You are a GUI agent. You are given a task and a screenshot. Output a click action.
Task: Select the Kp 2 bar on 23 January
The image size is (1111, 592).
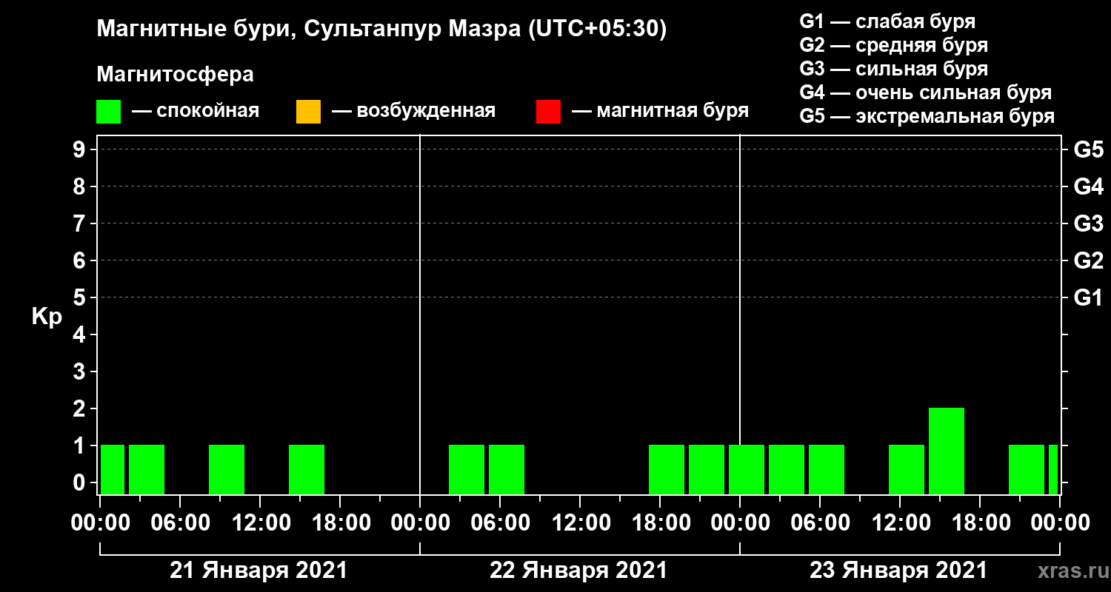click(x=947, y=451)
